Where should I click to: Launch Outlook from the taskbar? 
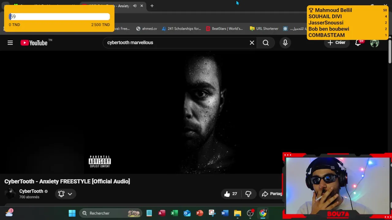pos(187,213)
